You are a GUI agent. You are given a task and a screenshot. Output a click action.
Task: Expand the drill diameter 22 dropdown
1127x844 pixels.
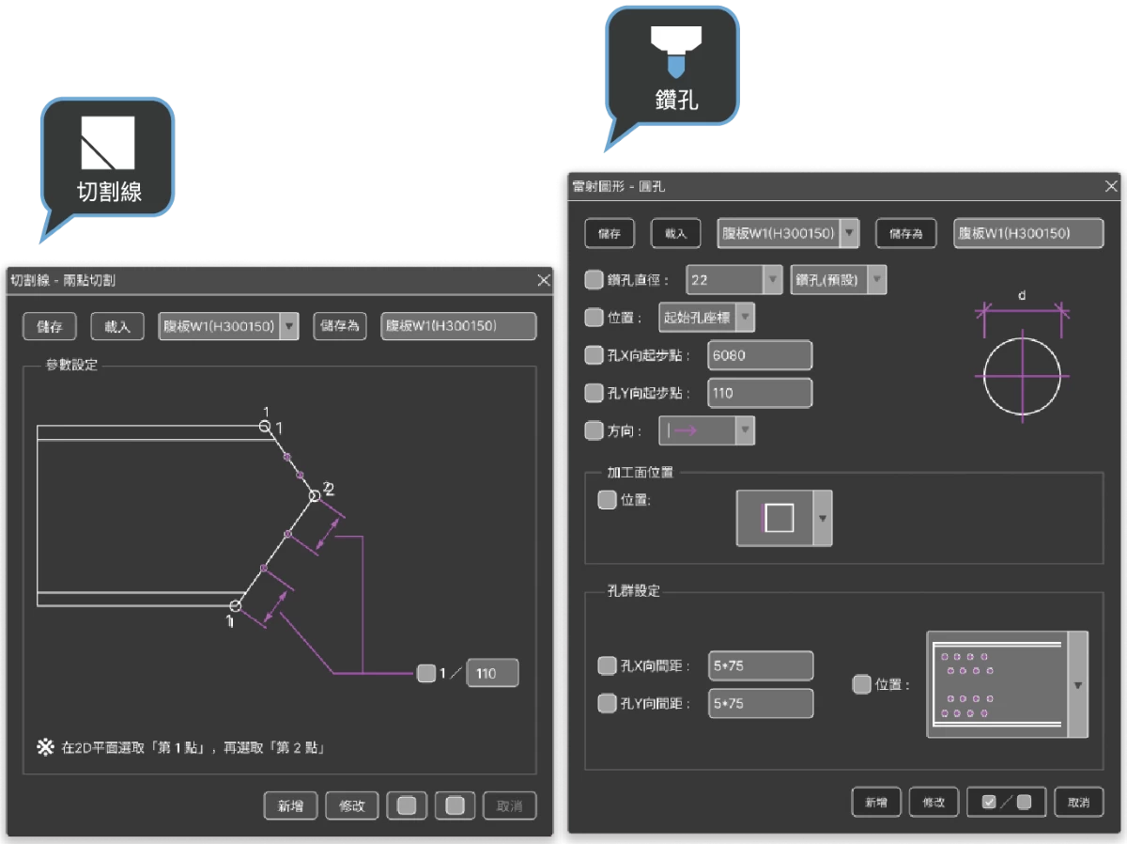point(772,280)
